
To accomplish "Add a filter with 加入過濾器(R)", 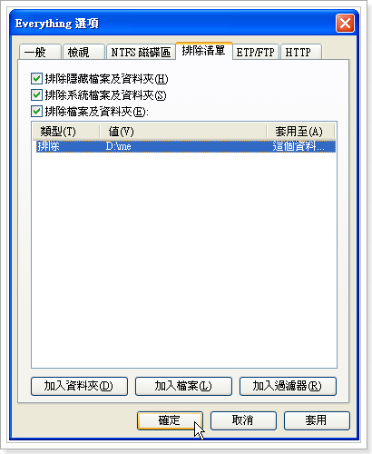I will tap(288, 386).
